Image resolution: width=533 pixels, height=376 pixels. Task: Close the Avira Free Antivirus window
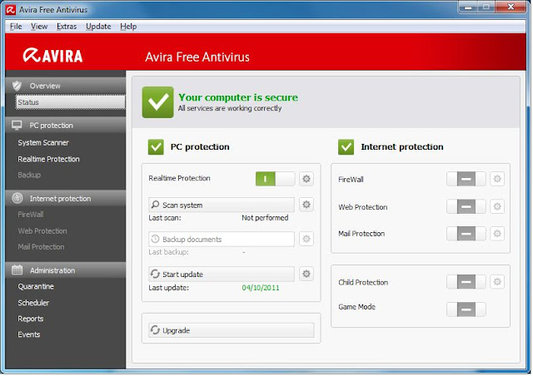point(511,7)
